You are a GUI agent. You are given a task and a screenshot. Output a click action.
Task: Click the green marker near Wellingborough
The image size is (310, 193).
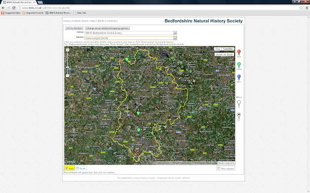coord(127,59)
